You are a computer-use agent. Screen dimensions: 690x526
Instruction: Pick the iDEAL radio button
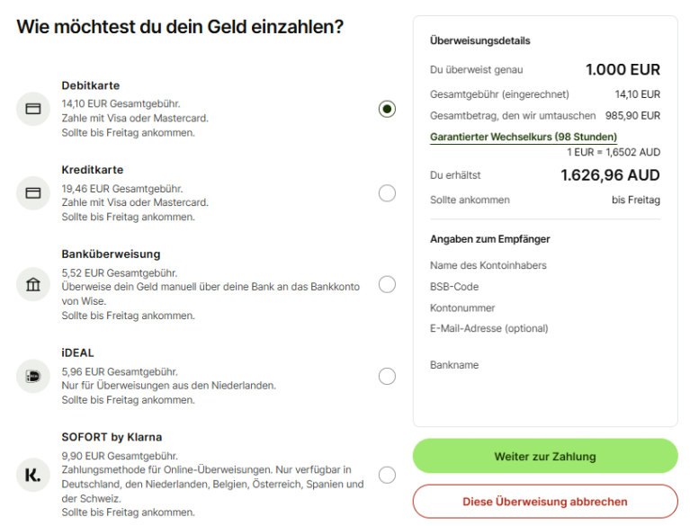387,377
